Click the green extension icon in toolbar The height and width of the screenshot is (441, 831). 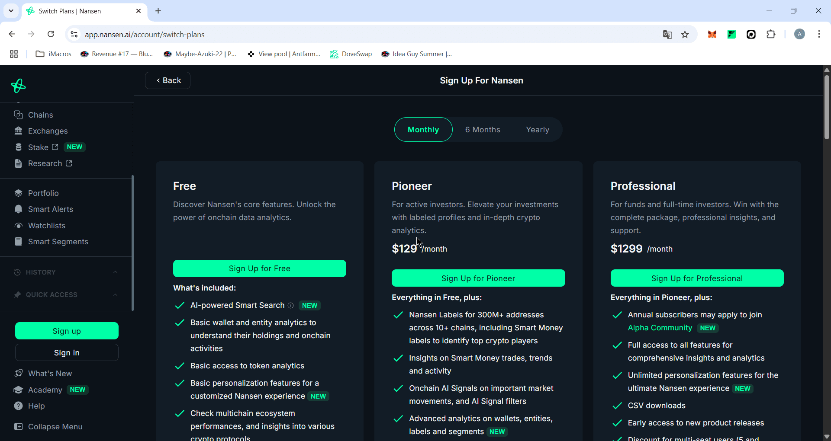pos(731,35)
